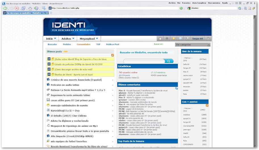Screen dimensions: 259x150
Task: Close the Tus descargas en mediafire tab
Action: (x=47, y=13)
